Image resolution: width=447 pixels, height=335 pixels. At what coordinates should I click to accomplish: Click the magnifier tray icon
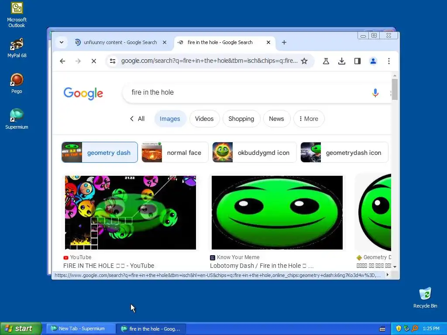[x=415, y=329]
